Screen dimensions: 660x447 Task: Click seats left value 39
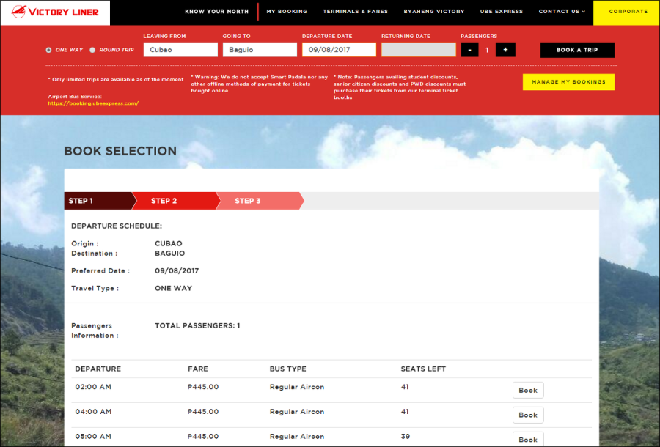(x=406, y=437)
